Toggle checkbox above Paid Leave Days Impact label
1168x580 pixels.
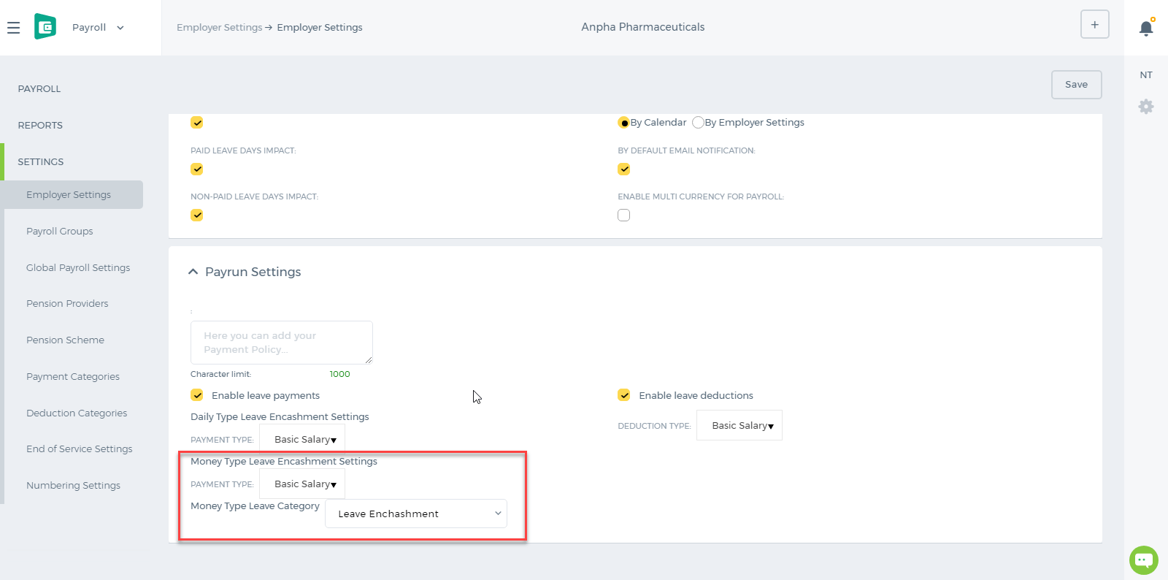[197, 123]
